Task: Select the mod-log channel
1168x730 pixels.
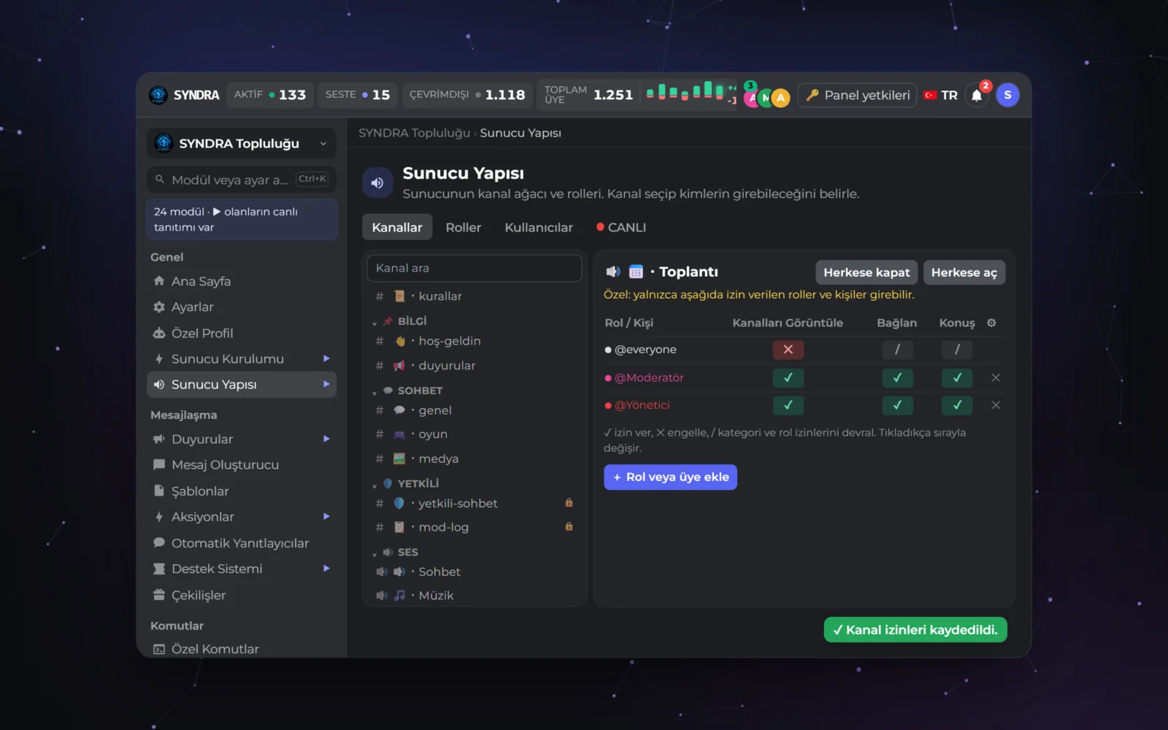Action: (474, 527)
